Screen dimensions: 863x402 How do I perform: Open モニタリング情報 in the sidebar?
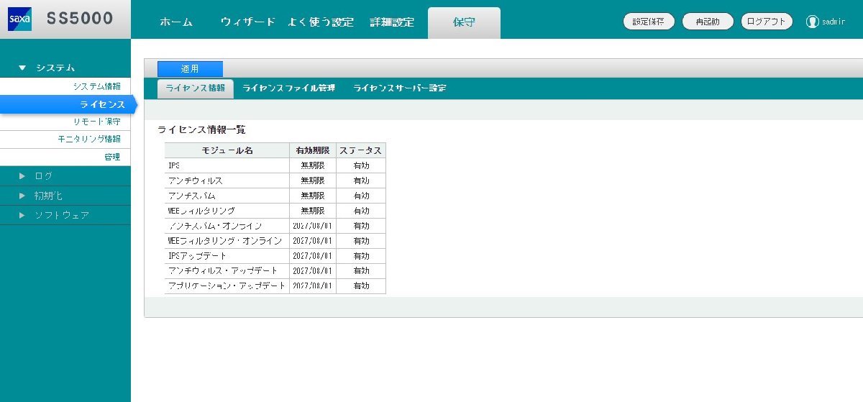click(x=65, y=139)
